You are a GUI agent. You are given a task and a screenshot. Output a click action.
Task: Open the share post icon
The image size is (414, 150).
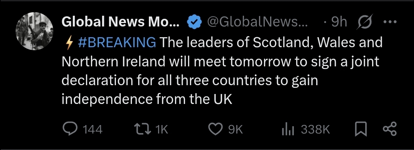[x=390, y=129]
